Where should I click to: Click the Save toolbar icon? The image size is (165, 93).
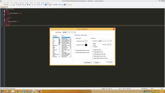[6, 5]
